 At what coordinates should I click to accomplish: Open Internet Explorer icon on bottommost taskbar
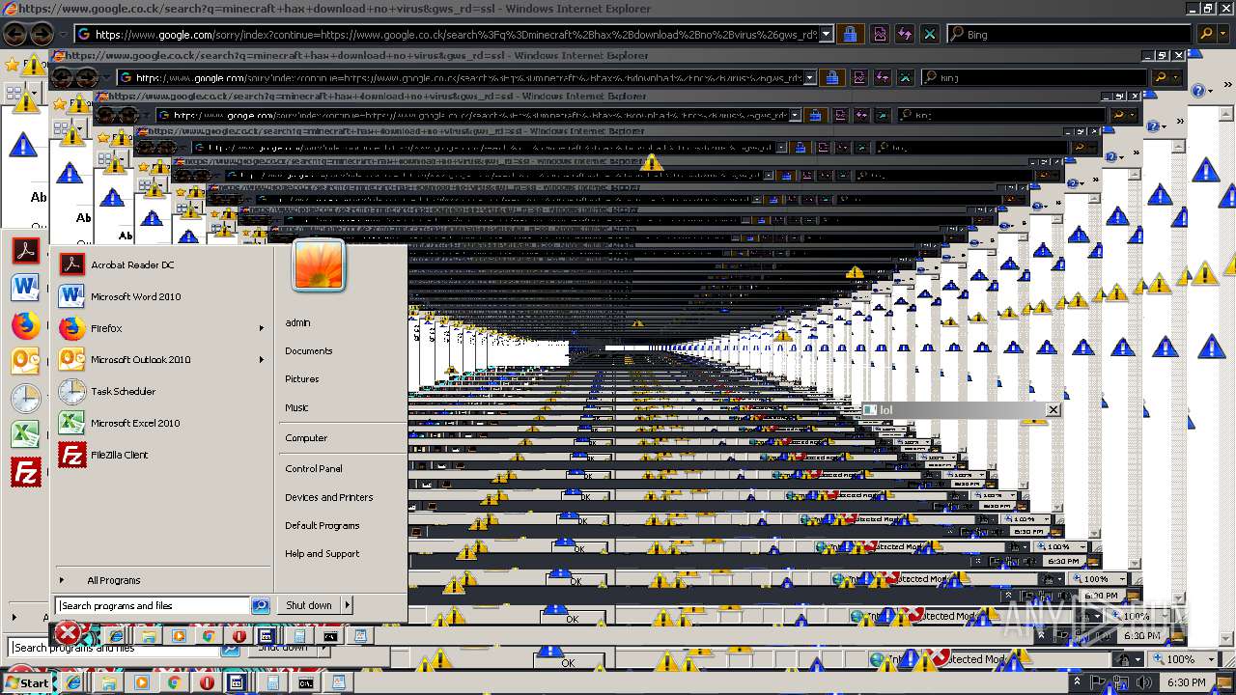(x=73, y=682)
